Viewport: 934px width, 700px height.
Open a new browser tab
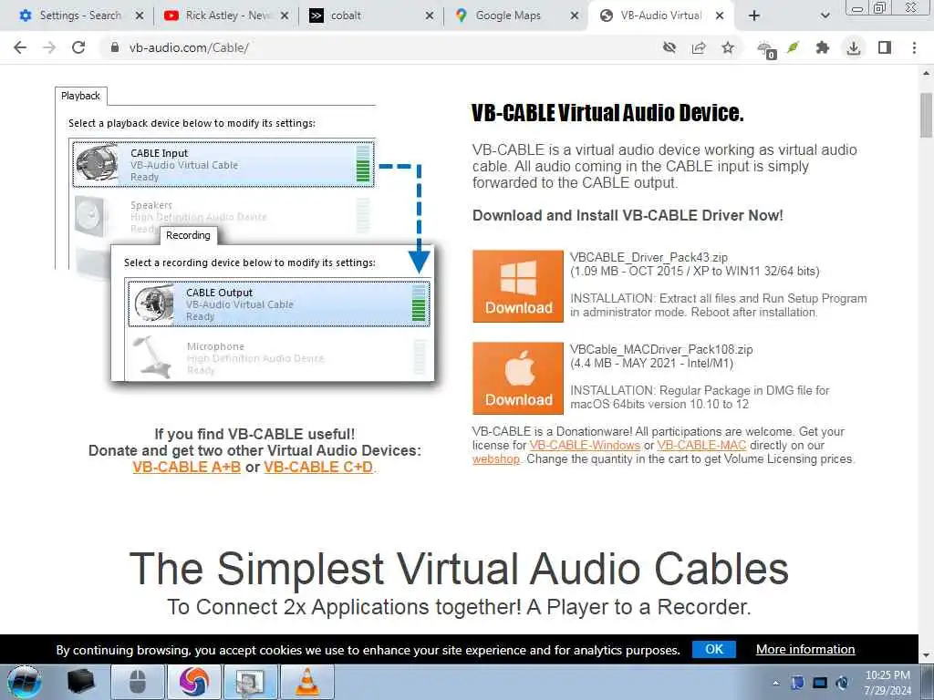point(754,15)
